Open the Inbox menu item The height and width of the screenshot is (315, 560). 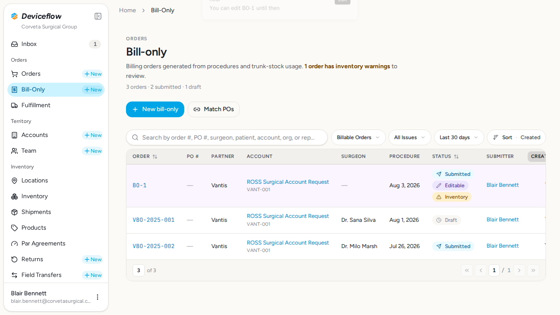pyautogui.click(x=56, y=44)
